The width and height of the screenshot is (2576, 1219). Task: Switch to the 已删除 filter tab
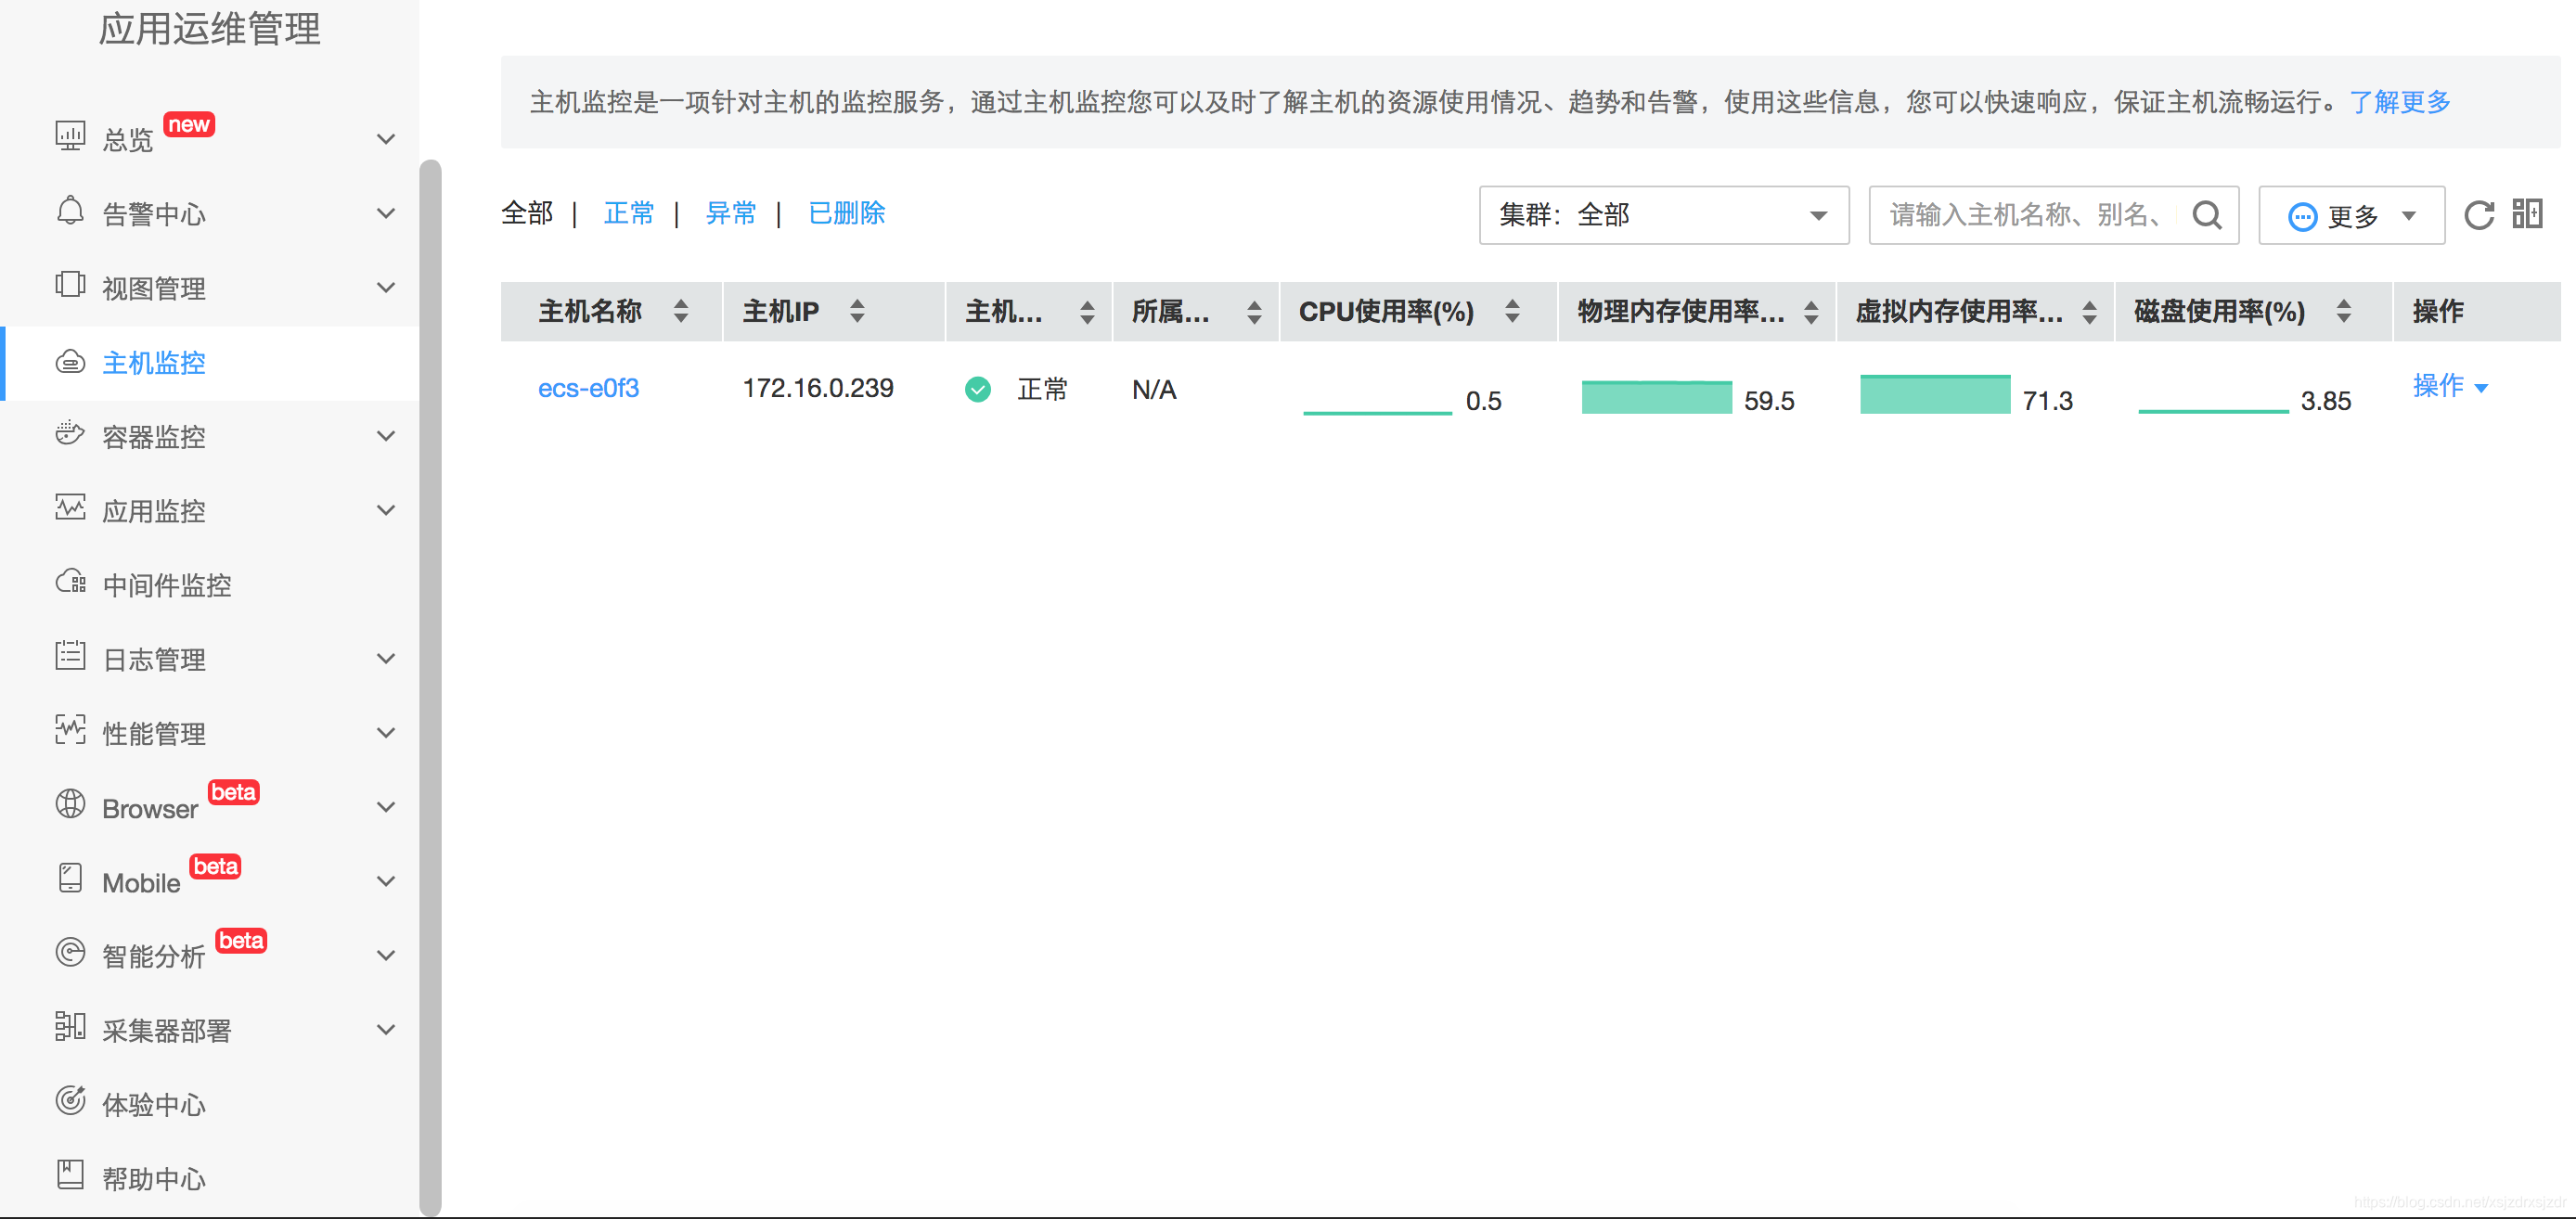point(846,213)
